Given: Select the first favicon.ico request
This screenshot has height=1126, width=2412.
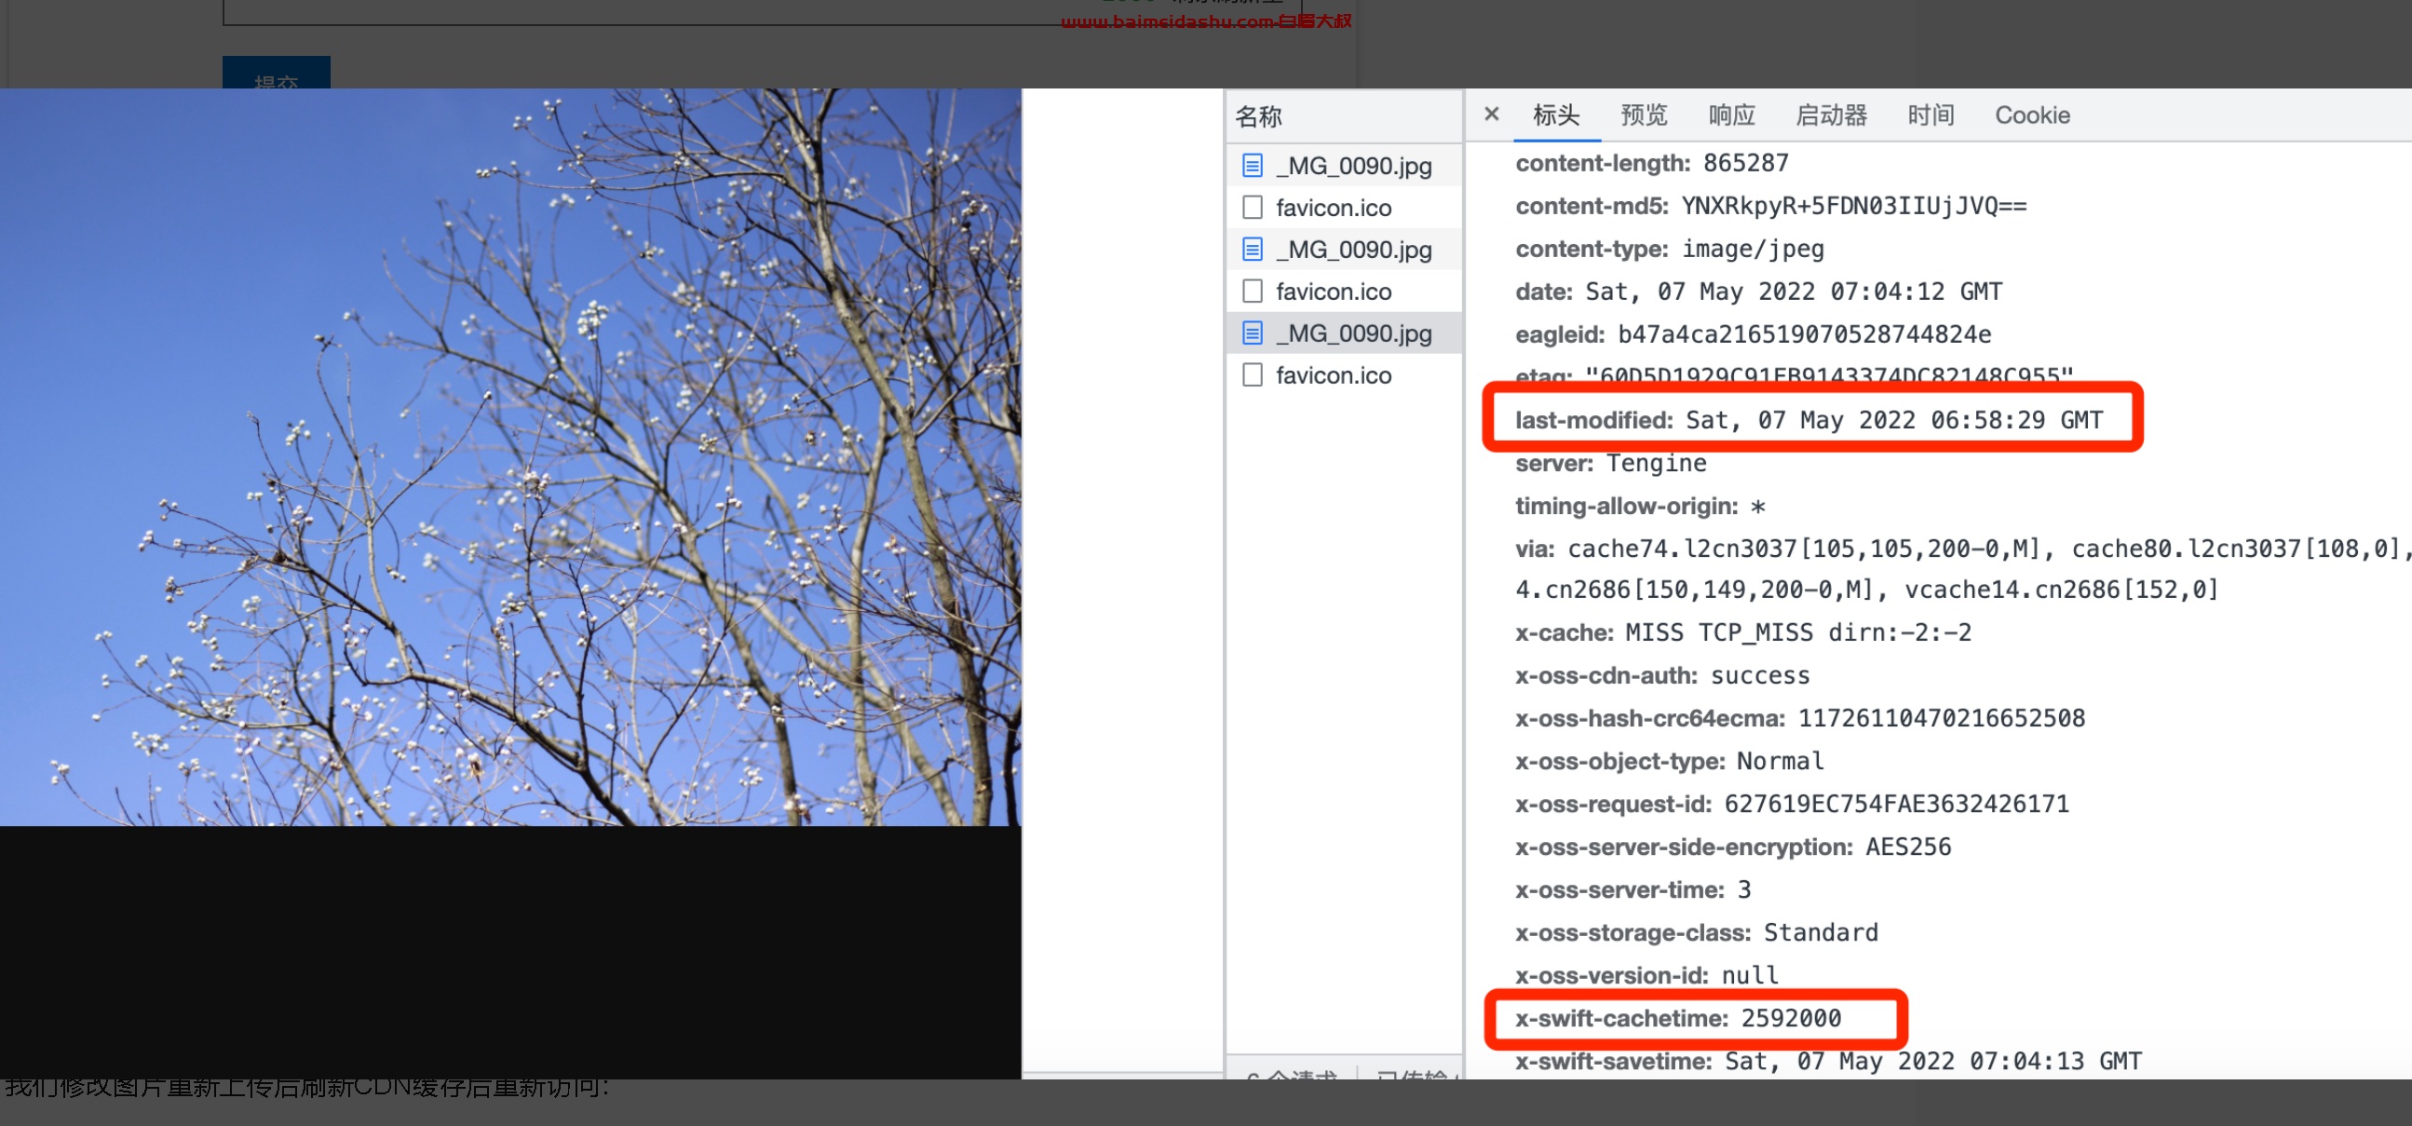Looking at the screenshot, I should [1344, 208].
